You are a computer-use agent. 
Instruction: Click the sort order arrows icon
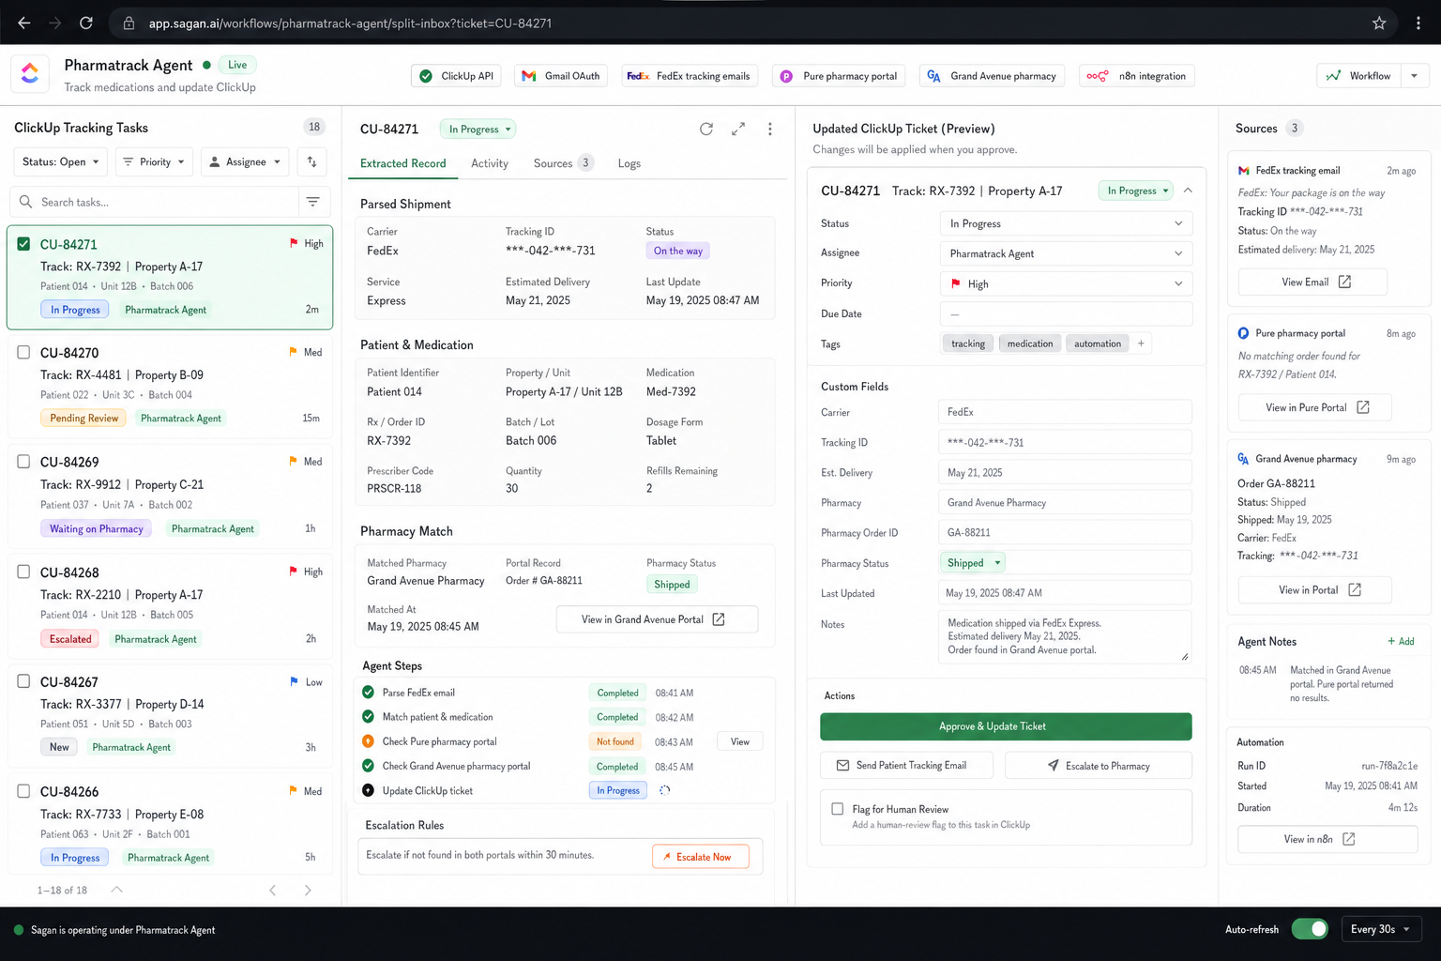[312, 161]
